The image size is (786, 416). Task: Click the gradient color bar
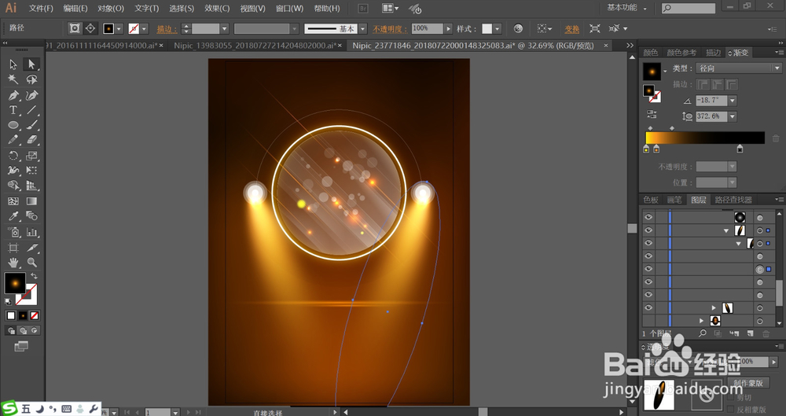click(x=705, y=138)
